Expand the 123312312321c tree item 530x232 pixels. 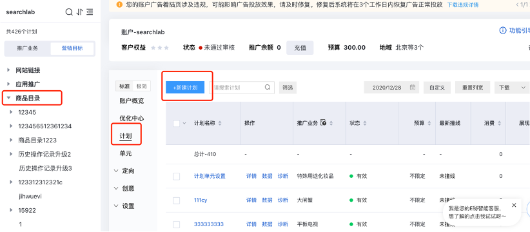(12, 182)
